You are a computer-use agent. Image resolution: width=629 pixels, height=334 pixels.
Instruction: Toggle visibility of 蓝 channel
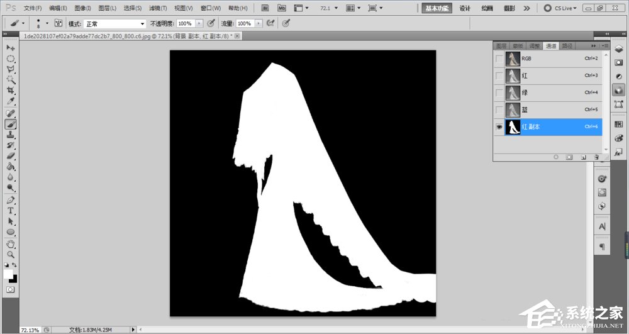[x=499, y=109]
